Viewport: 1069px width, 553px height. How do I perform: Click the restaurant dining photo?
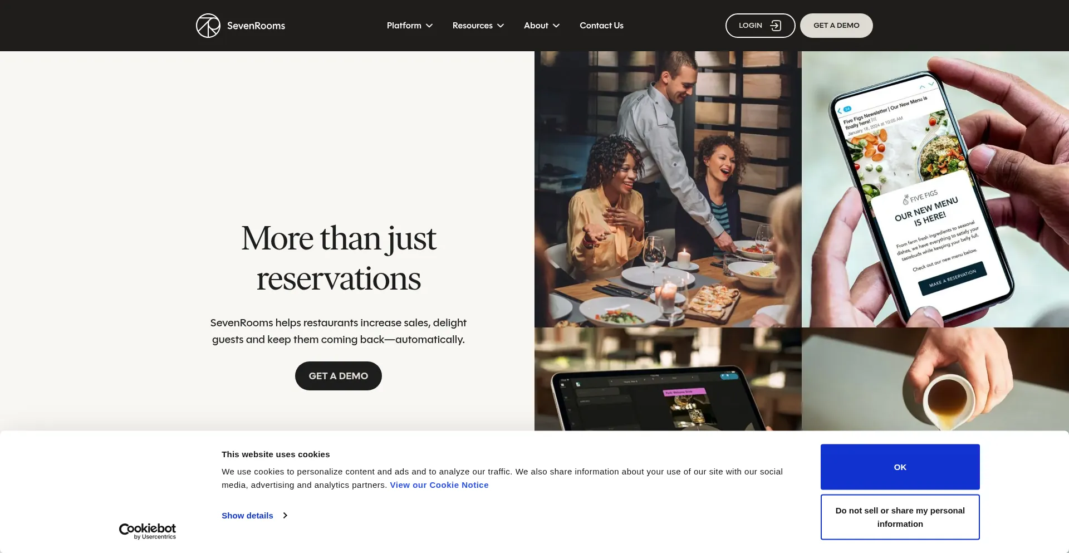click(668, 189)
